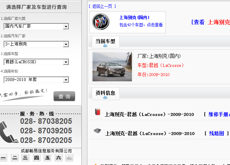
Task: Click the 厂家:上海别克(国内) text
Action: coord(159,56)
